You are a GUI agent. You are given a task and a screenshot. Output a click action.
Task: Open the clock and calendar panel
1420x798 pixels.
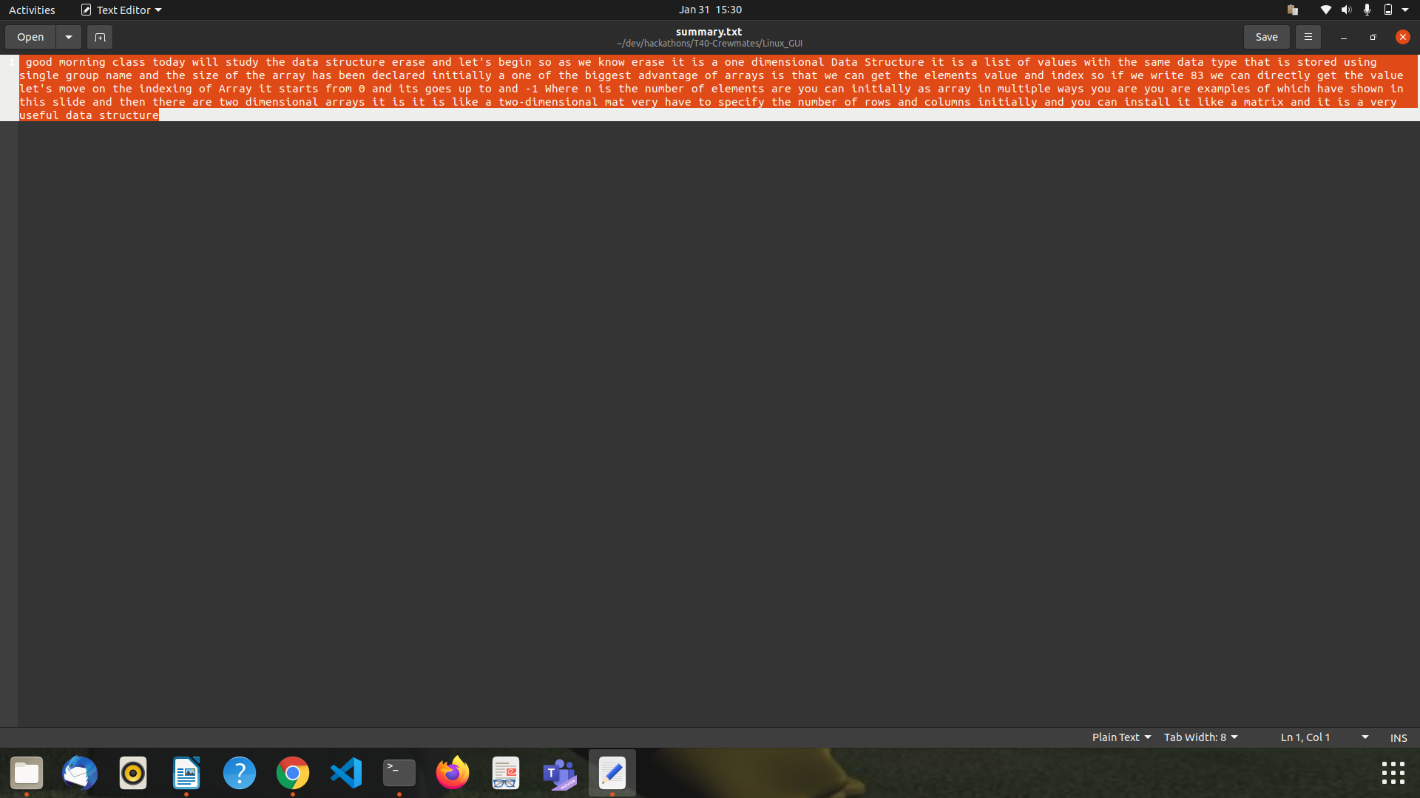pos(710,10)
